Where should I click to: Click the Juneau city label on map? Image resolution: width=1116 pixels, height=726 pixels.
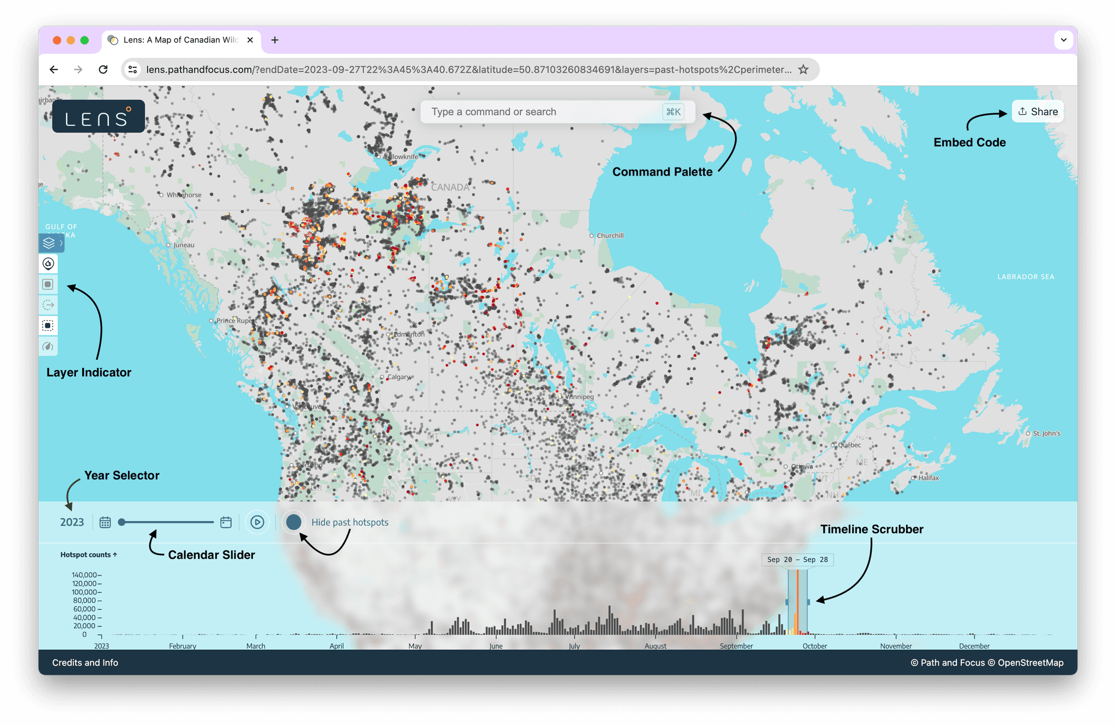[x=184, y=245]
